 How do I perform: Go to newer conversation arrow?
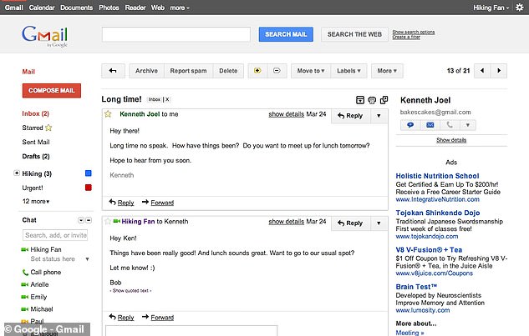[x=482, y=71]
